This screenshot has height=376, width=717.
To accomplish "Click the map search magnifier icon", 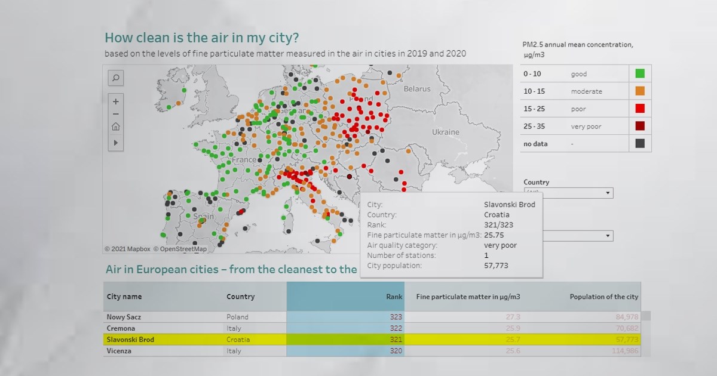I will tap(116, 78).
